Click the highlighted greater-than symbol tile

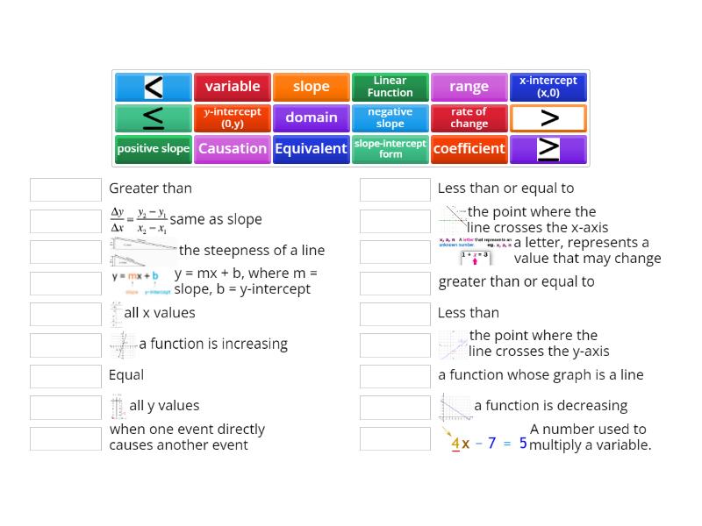point(548,117)
